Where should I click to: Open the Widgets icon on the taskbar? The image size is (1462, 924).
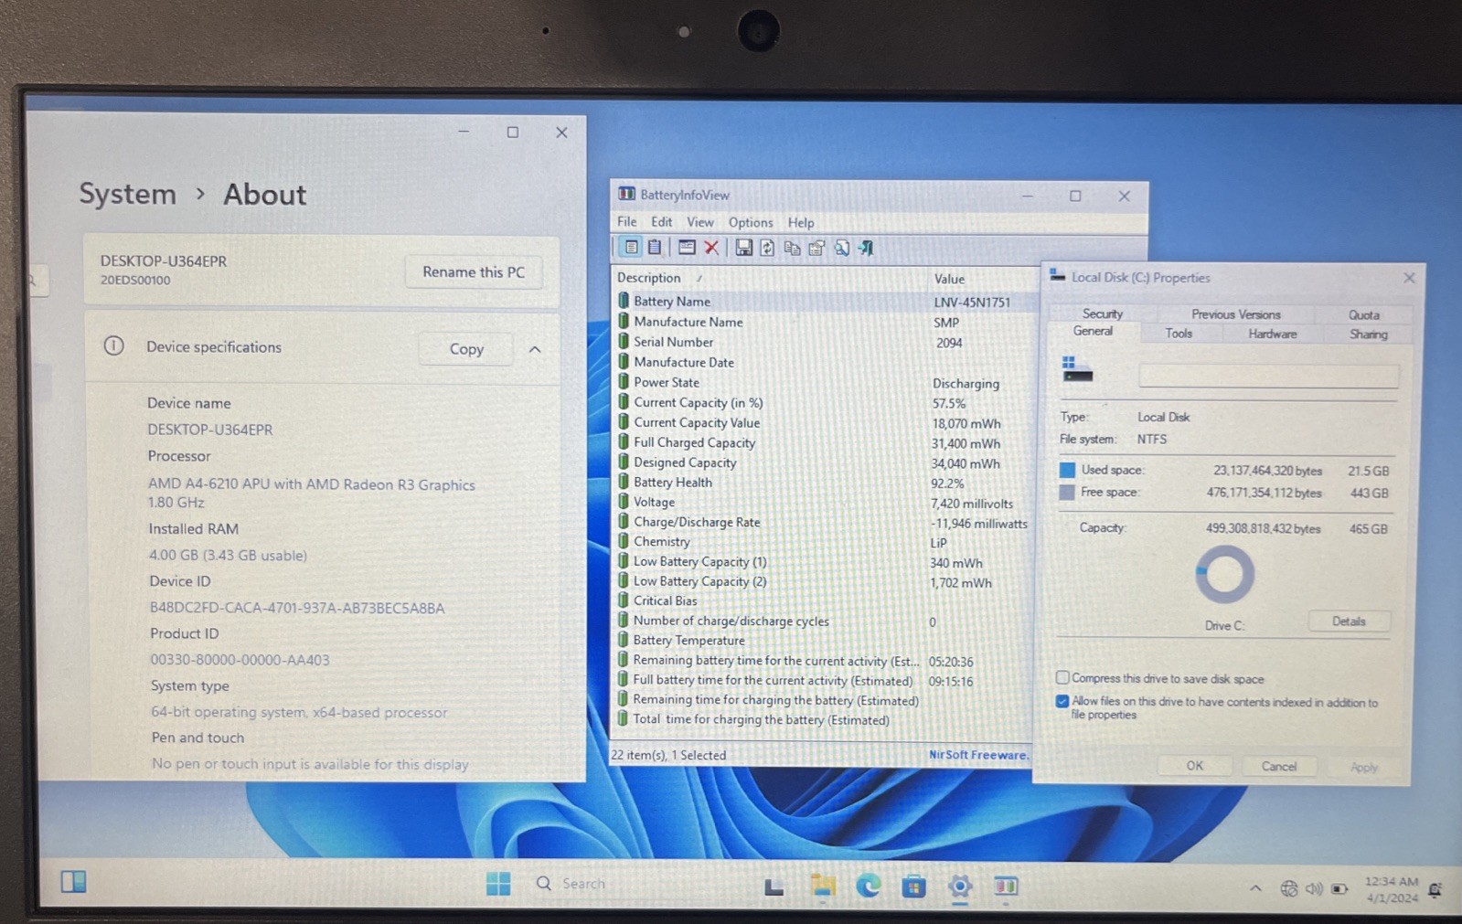coord(73,882)
